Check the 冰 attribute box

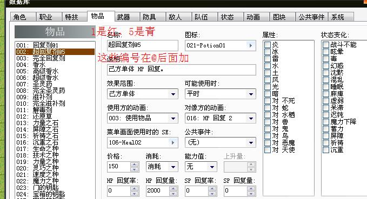[268, 52]
